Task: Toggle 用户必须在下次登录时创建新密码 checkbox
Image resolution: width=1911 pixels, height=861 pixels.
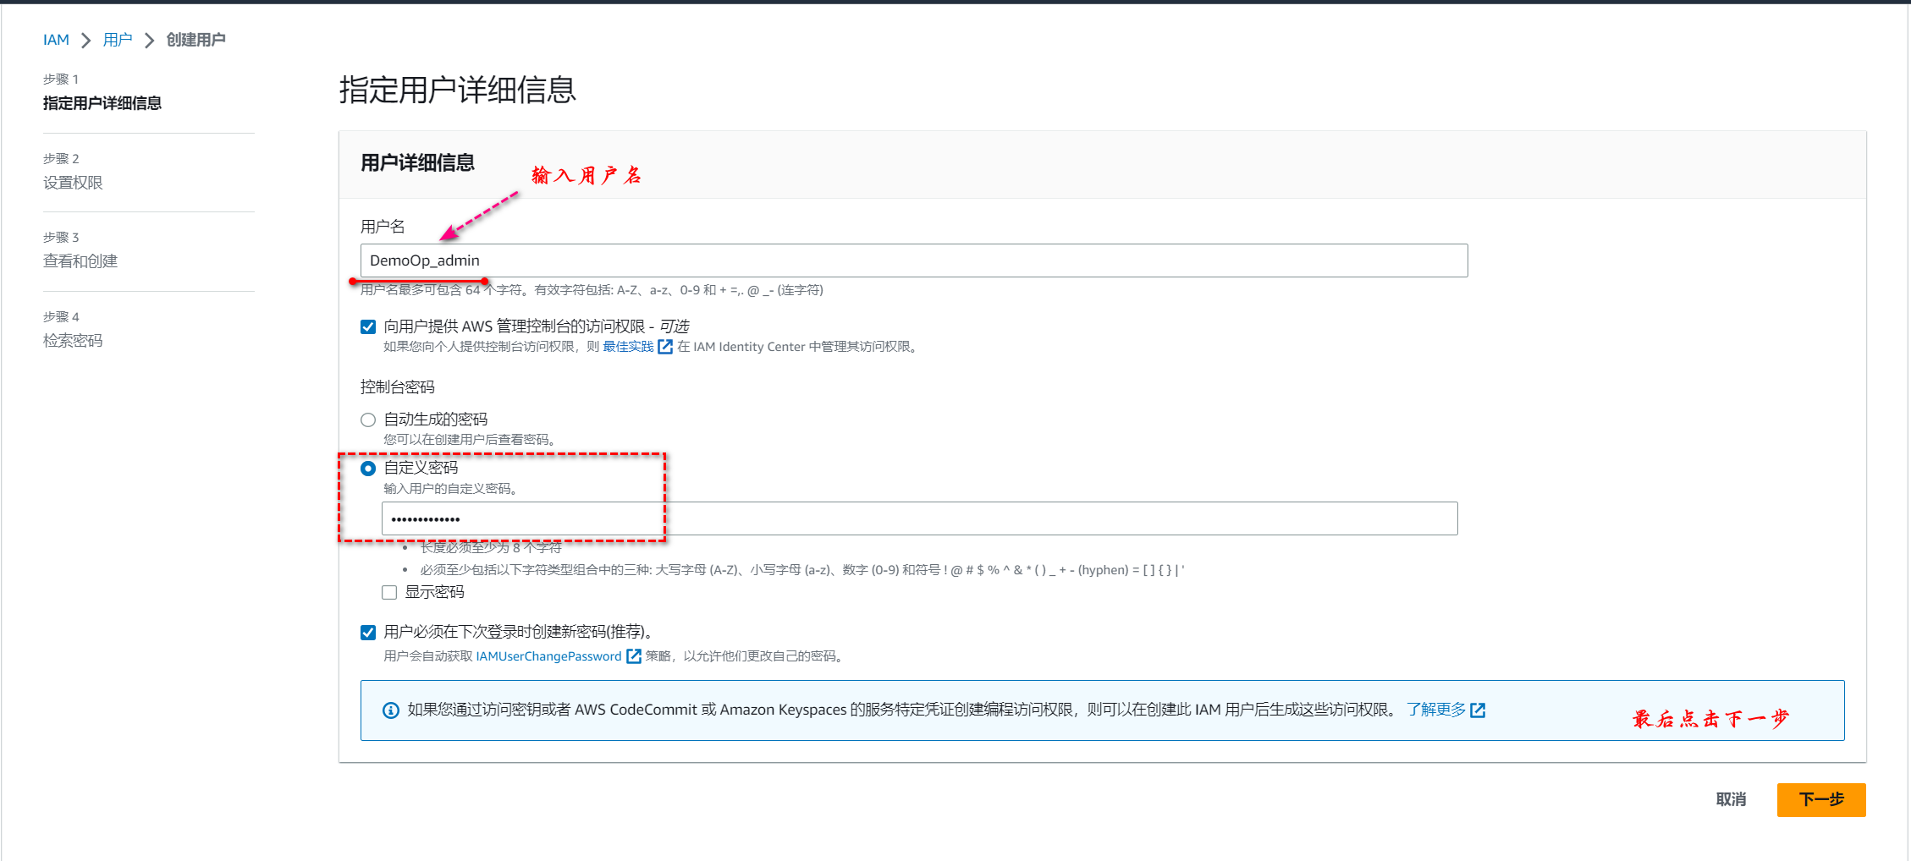Action: tap(368, 633)
